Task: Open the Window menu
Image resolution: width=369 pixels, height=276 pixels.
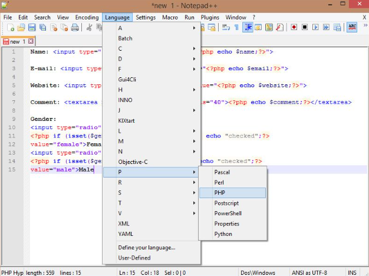Action: click(x=236, y=18)
